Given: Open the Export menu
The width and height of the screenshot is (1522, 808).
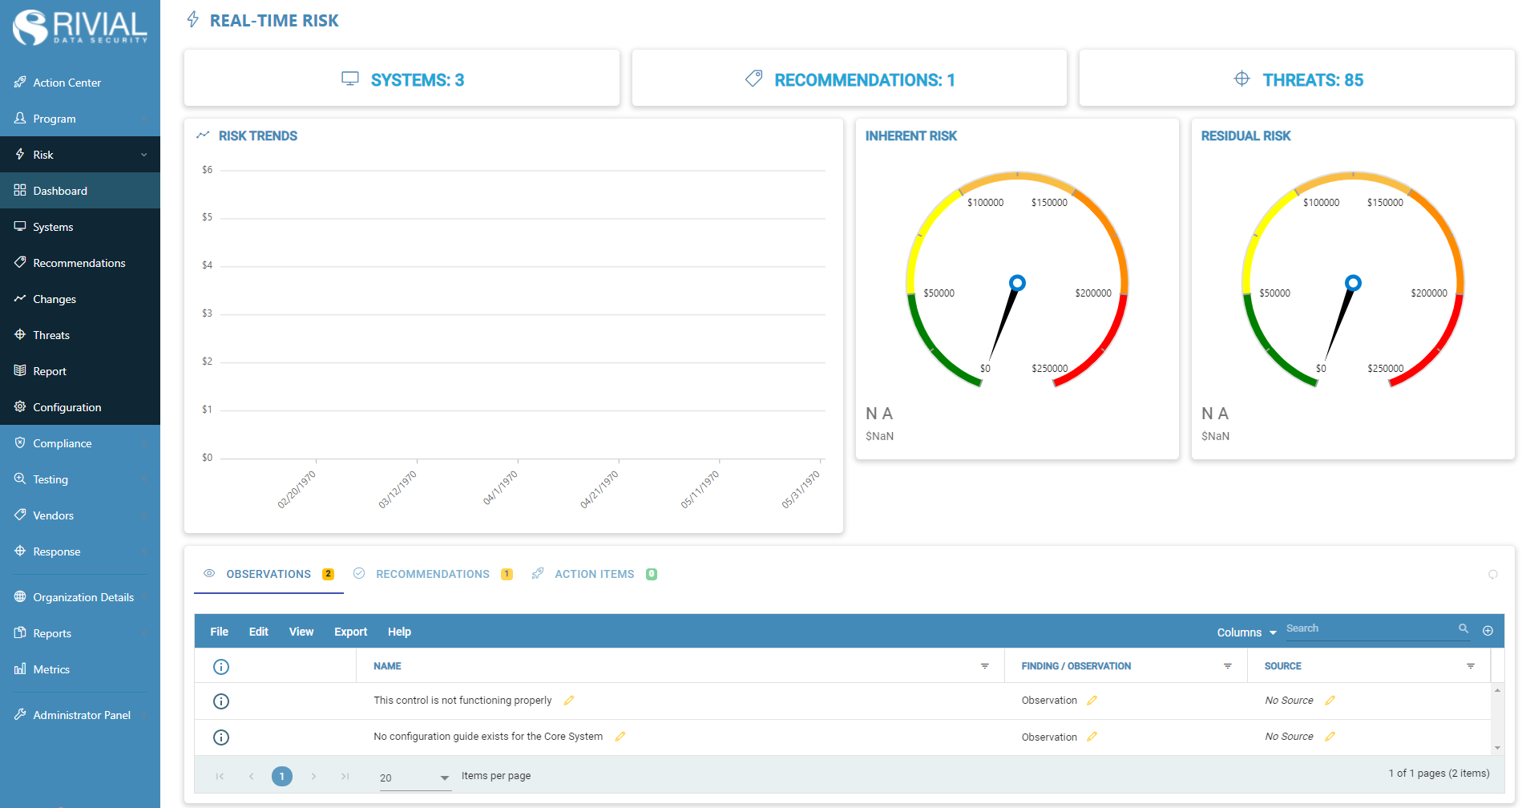Looking at the screenshot, I should tap(350, 632).
